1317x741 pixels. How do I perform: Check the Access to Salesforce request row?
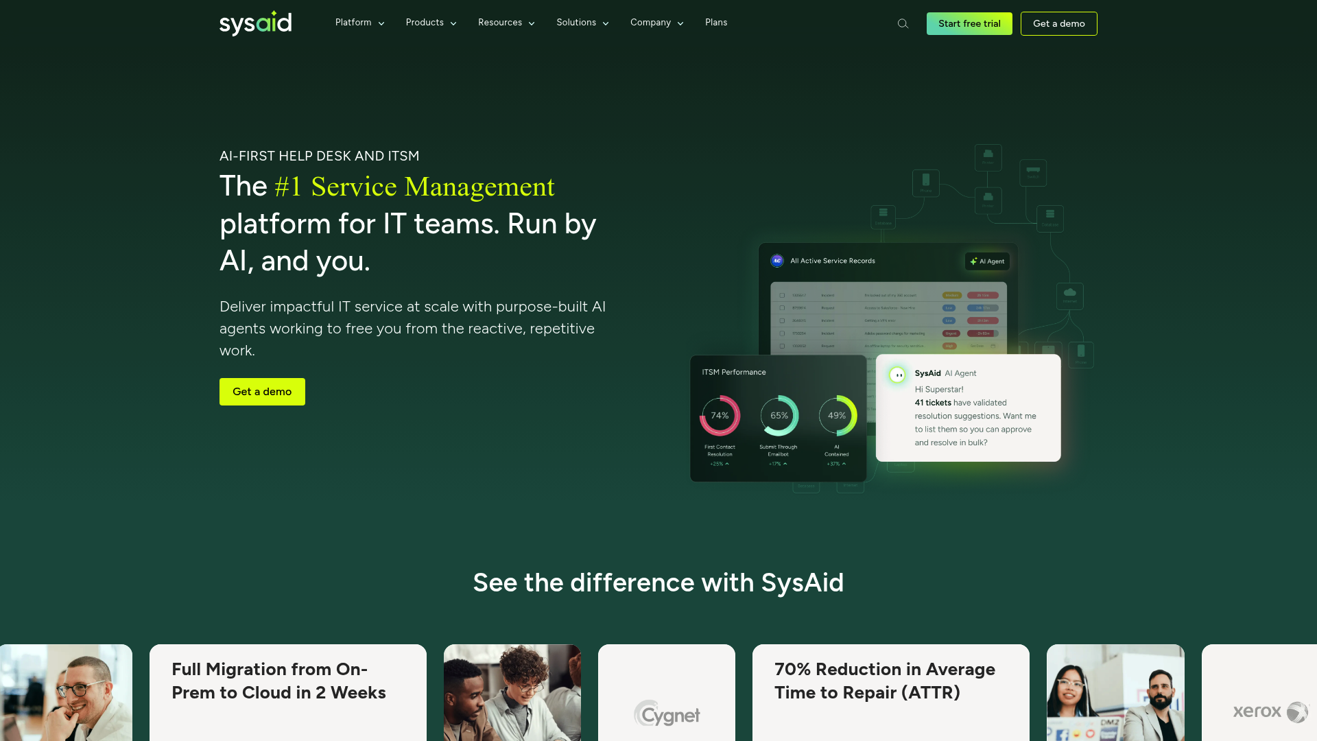click(782, 308)
